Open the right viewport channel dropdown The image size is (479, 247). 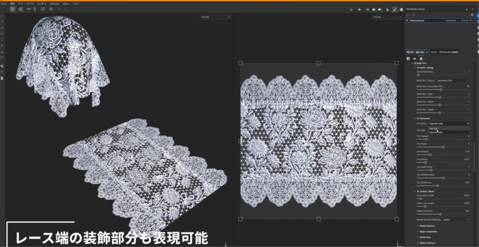387,17
